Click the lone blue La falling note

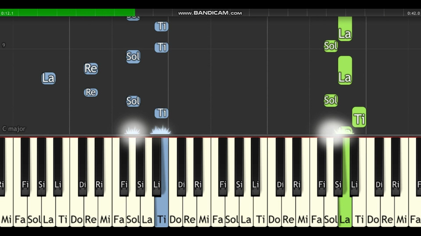49,78
